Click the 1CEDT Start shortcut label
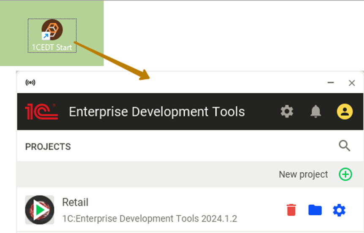The image size is (364, 233). 52,47
